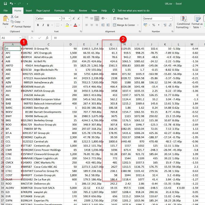The width and height of the screenshot is (205, 205).
Task: Click Increase Font Size icon
Action: pos(74,18)
